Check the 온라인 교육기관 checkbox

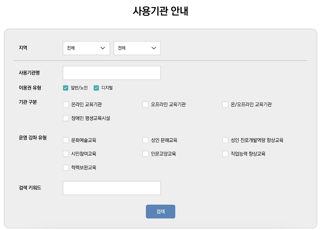pos(66,104)
